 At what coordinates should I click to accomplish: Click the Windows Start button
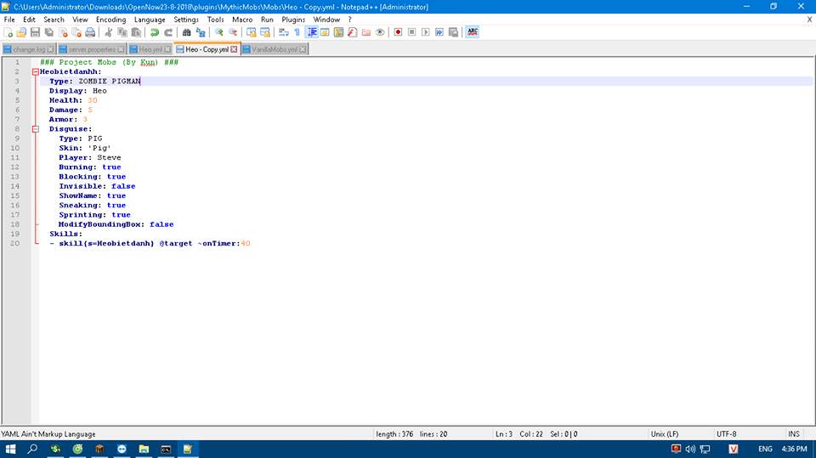tap(11, 449)
